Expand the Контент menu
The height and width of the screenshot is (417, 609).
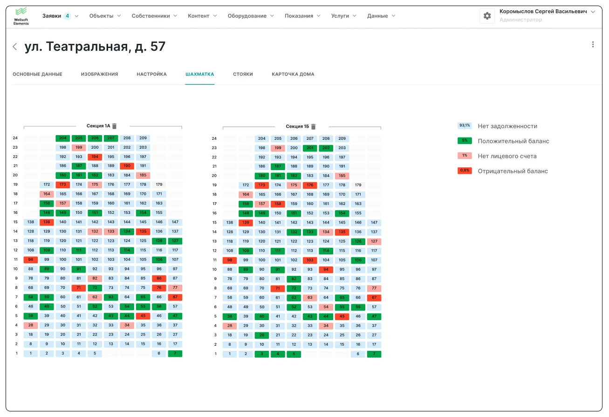[203, 16]
